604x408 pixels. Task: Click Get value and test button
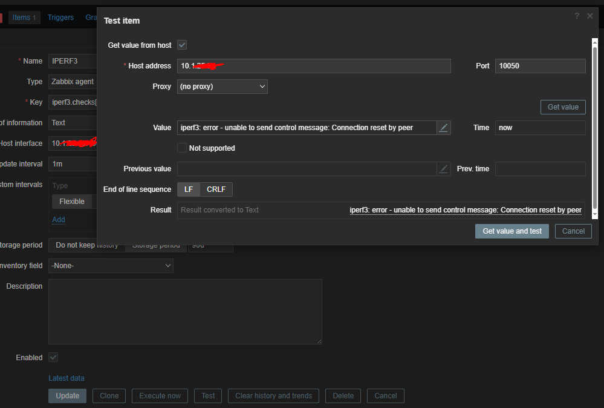pyautogui.click(x=512, y=231)
